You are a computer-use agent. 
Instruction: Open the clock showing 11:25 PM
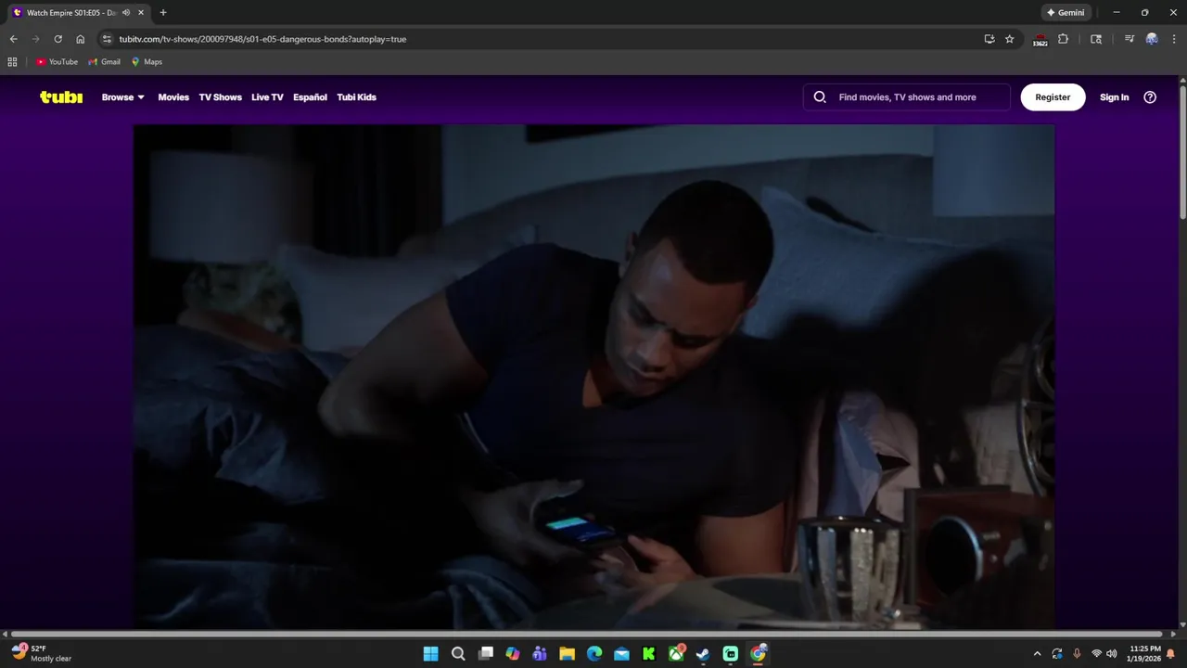[1145, 654]
